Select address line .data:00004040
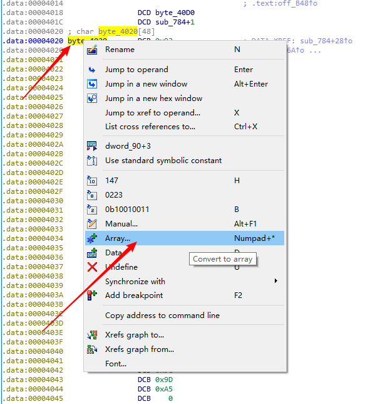Screen dimensions: 390x404 point(33,351)
